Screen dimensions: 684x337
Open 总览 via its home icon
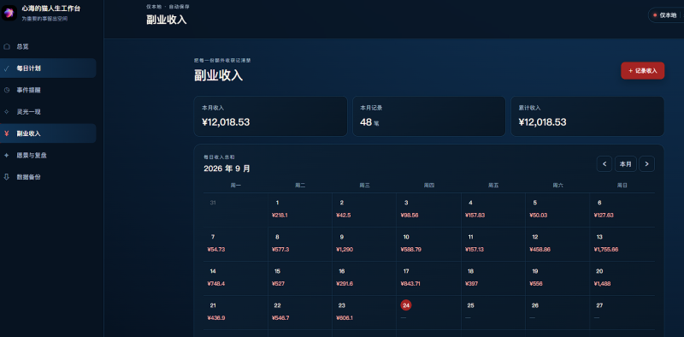pos(6,46)
